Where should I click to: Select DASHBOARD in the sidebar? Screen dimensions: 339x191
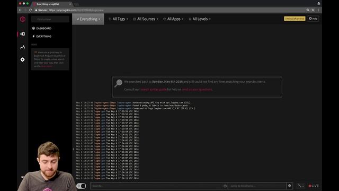coord(42,28)
